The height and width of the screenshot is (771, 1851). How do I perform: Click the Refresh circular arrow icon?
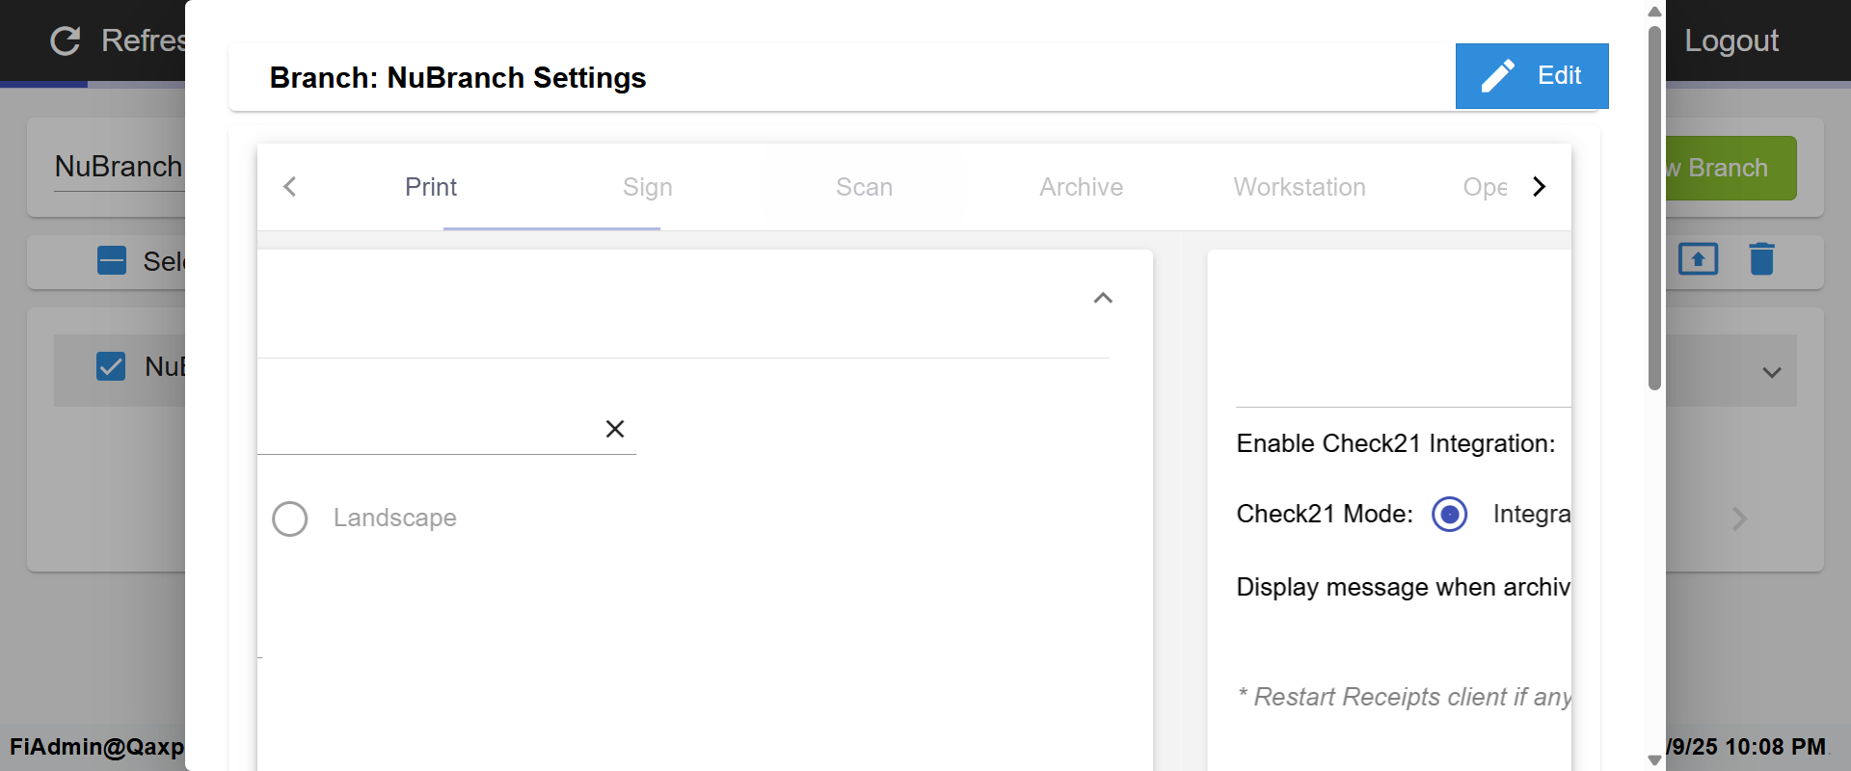coord(66,40)
